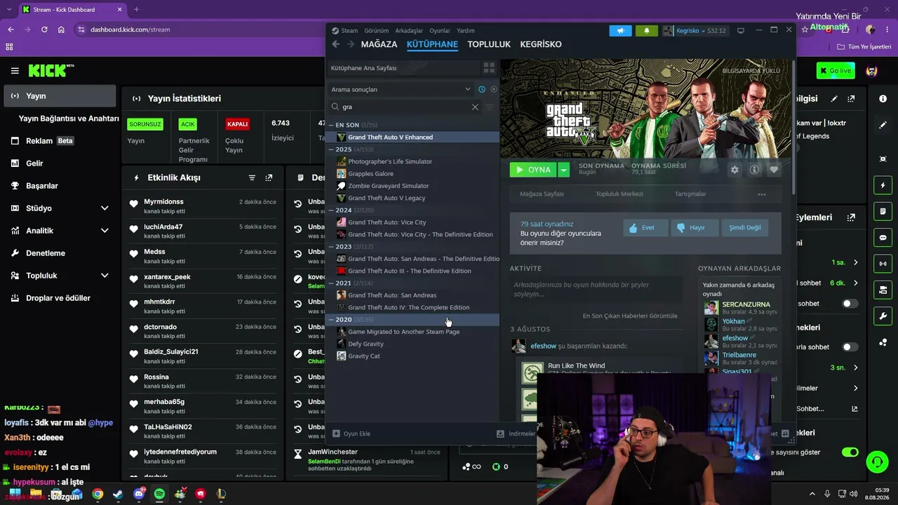
Task: Collapse the 2024 library category
Action: tap(331, 210)
